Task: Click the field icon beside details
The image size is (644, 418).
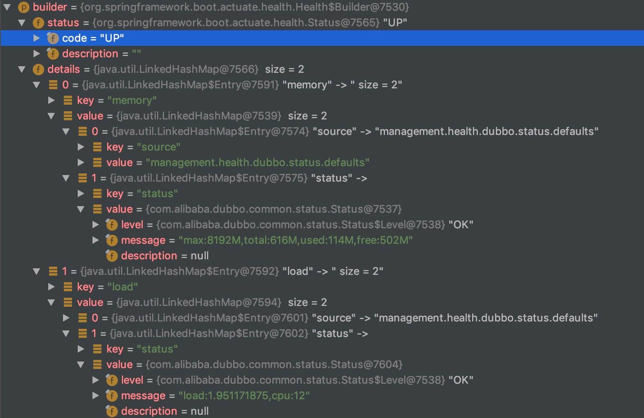Action: click(x=38, y=69)
